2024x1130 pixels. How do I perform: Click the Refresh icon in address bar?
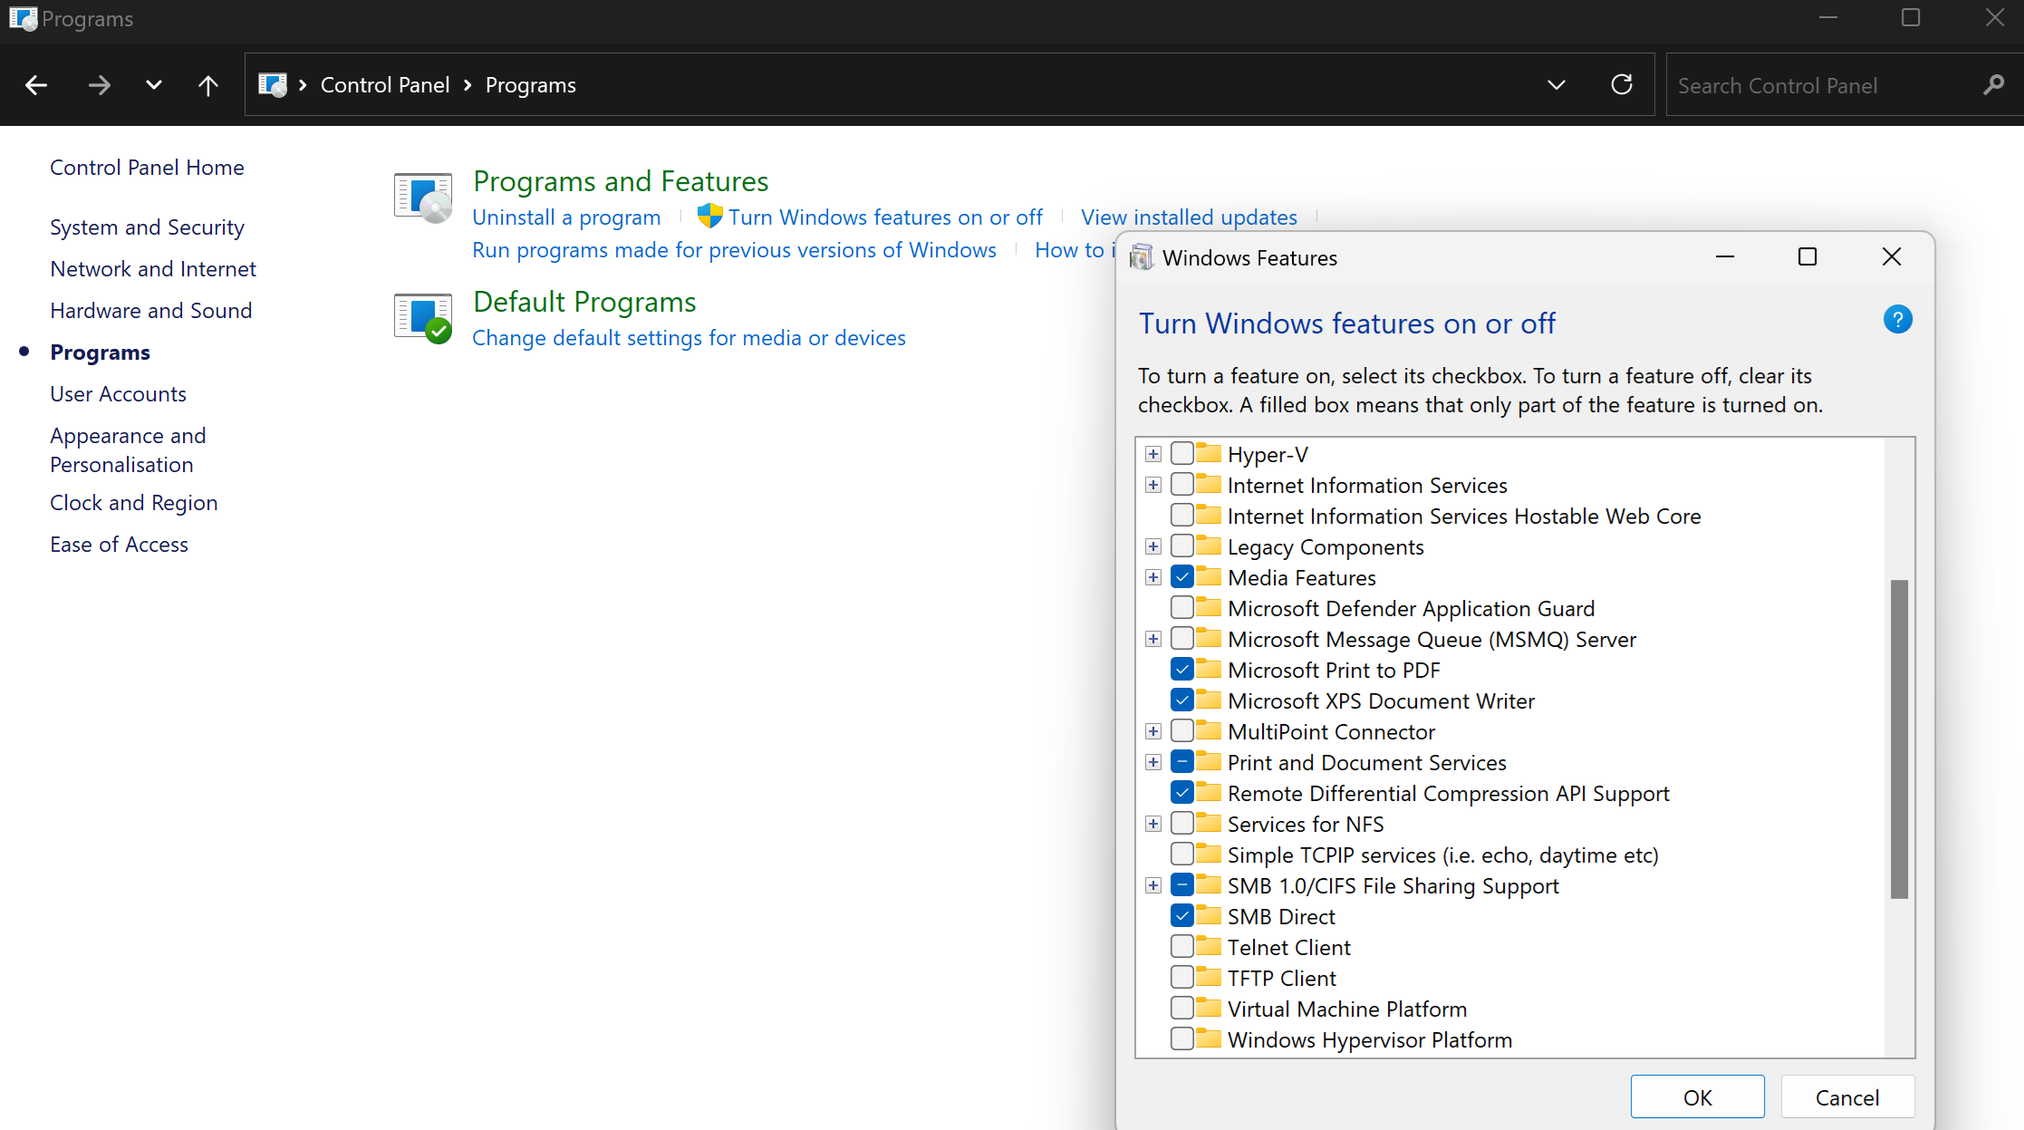1622,85
